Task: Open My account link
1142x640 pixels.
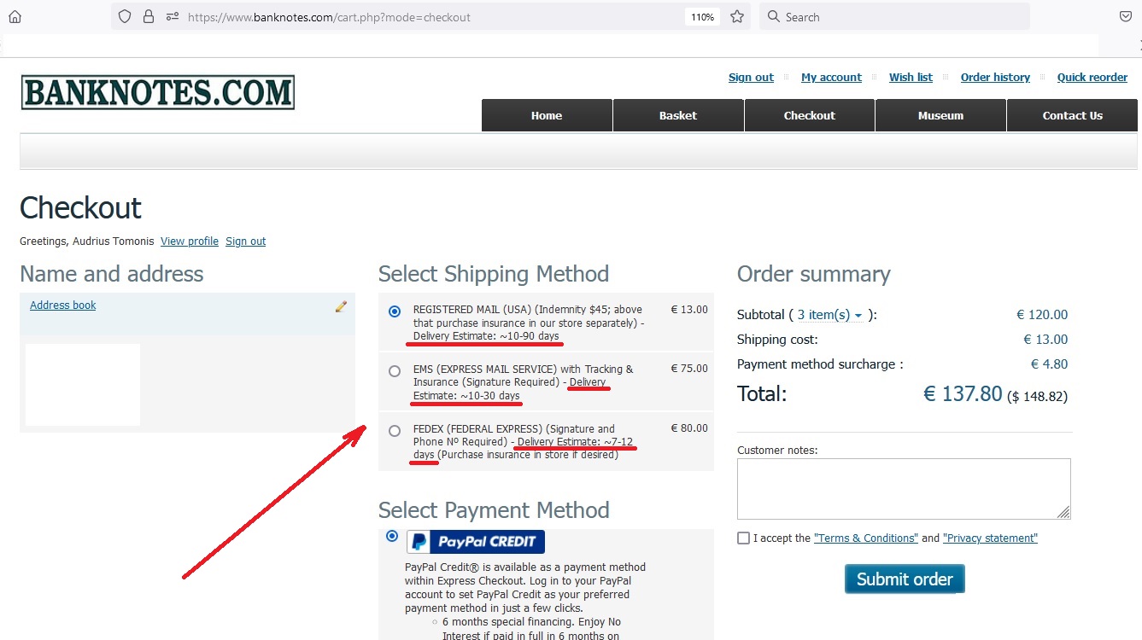Action: point(831,77)
